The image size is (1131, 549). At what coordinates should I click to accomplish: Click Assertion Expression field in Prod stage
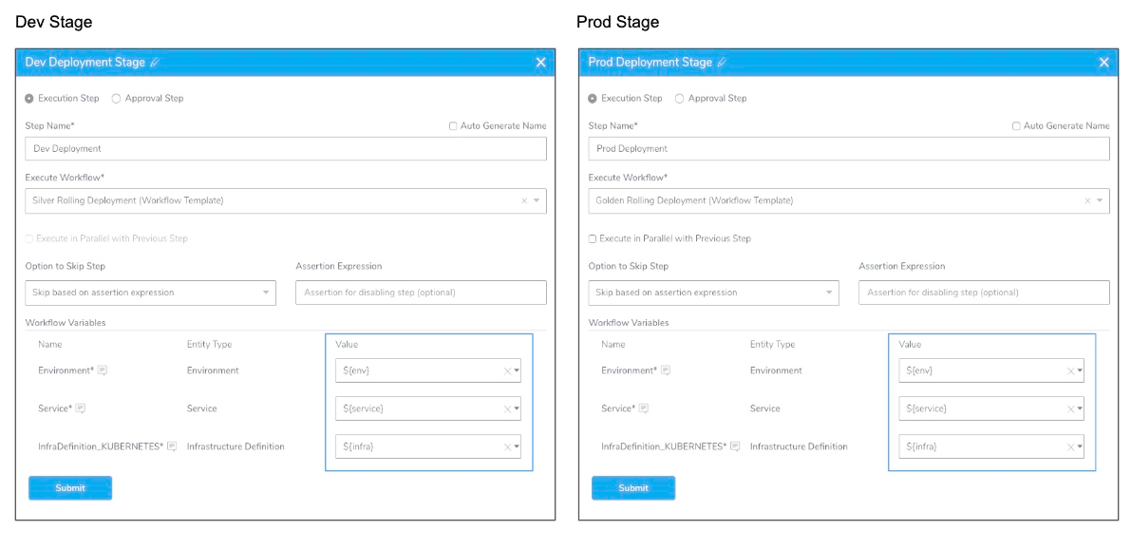(x=984, y=293)
